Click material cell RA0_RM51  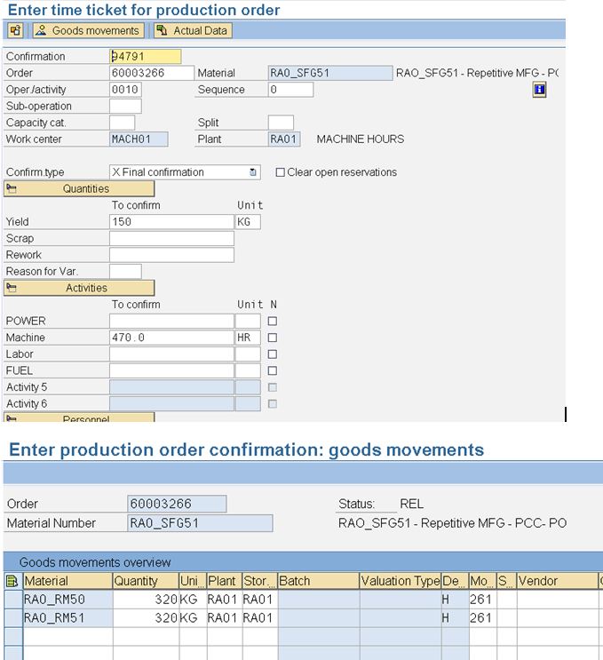tap(67, 618)
